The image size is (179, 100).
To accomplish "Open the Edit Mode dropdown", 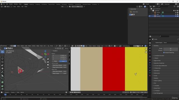I will 5,46.
